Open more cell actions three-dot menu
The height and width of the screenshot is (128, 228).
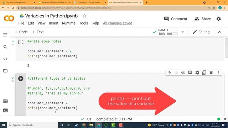click(x=218, y=73)
